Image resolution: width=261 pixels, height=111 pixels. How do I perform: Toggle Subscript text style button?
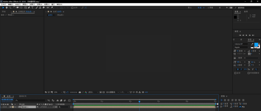tap(256, 69)
